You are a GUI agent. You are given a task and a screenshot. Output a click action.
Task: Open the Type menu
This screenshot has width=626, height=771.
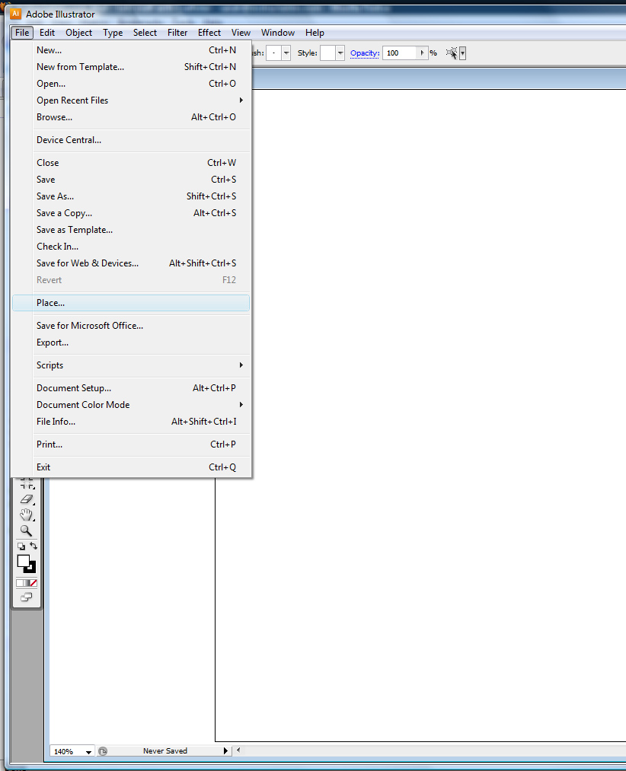point(113,33)
